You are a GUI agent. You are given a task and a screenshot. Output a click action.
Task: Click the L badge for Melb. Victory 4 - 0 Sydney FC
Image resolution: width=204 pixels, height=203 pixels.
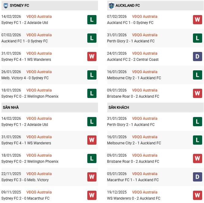click(92, 75)
